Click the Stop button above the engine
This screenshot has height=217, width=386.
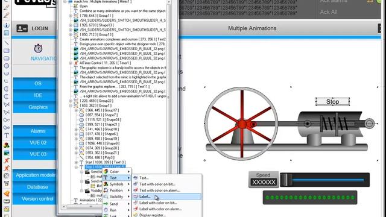pos(332,102)
